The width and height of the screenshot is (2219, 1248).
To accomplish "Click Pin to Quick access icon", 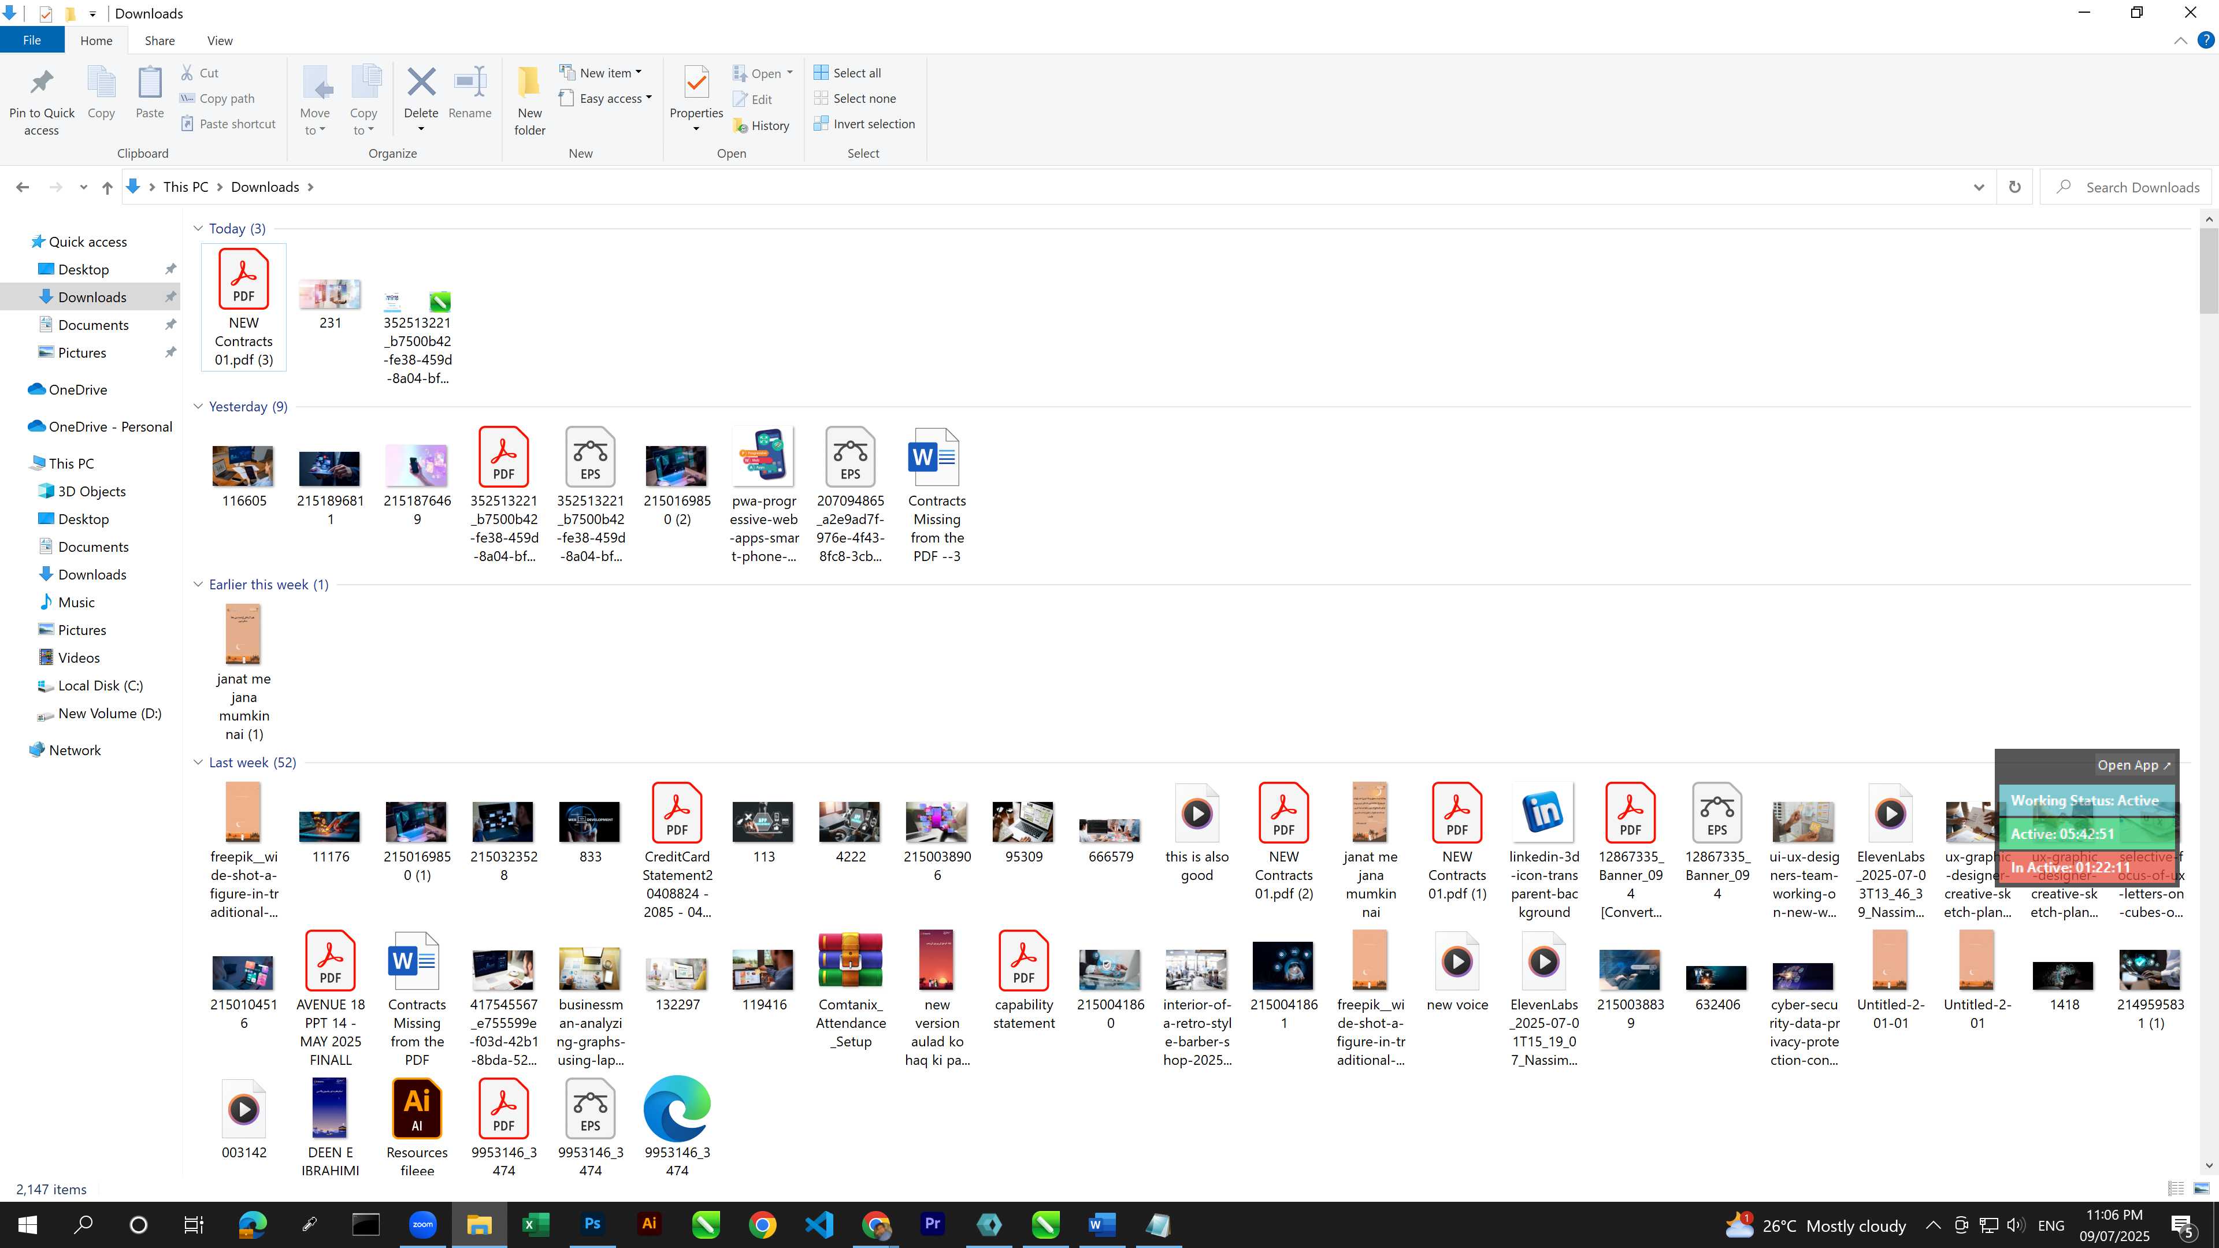I will coord(42,101).
